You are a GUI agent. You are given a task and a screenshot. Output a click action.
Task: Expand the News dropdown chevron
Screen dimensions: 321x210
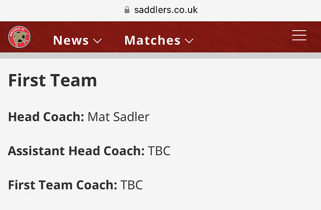coord(97,41)
